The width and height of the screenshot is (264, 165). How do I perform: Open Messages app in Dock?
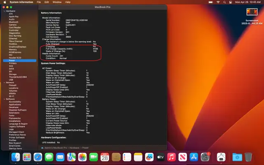49,157
